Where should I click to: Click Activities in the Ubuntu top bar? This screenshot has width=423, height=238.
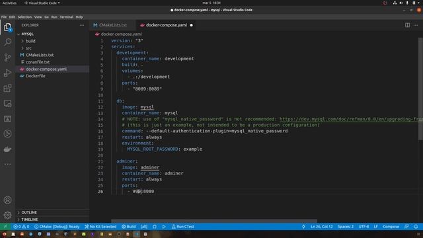9,3
